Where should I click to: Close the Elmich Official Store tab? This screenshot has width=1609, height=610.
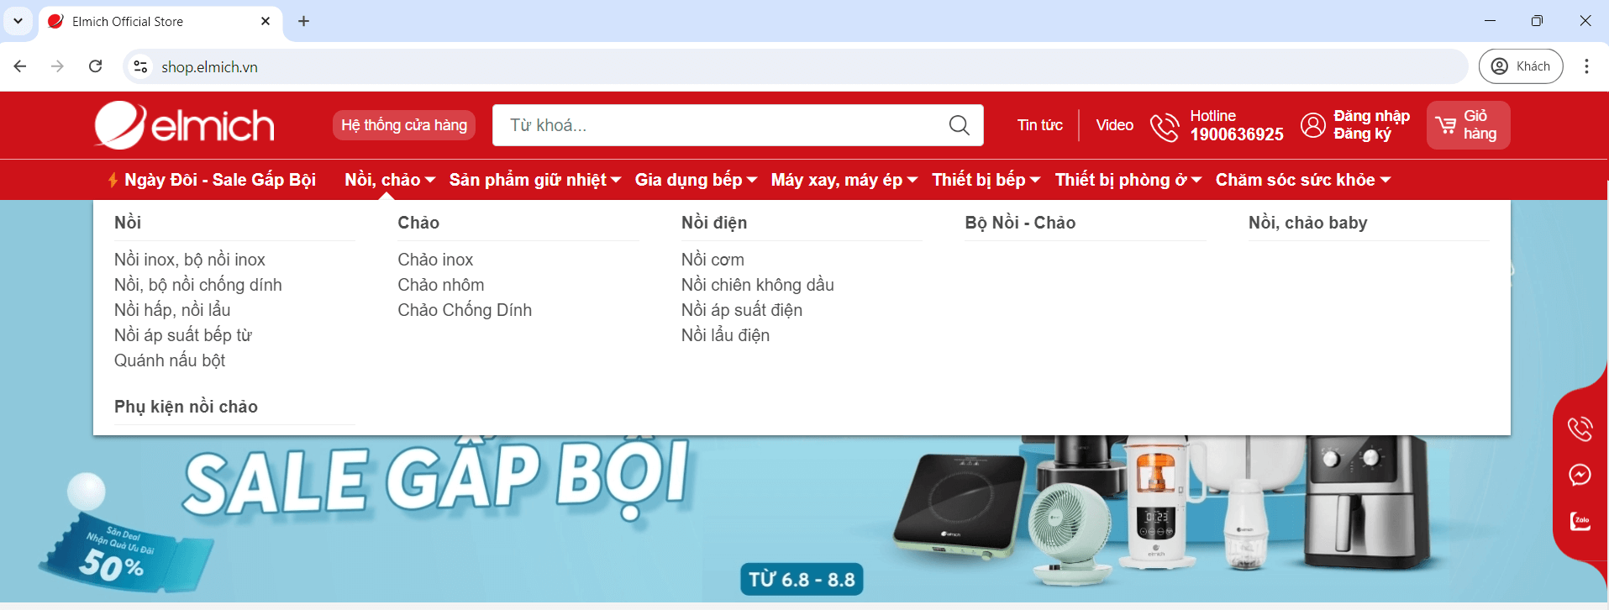coord(266,21)
